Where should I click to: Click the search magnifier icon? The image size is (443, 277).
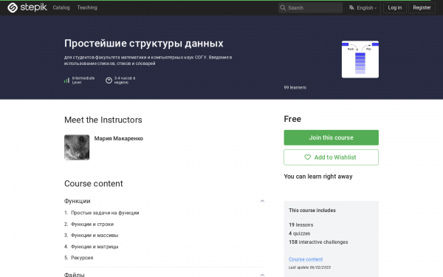click(283, 8)
